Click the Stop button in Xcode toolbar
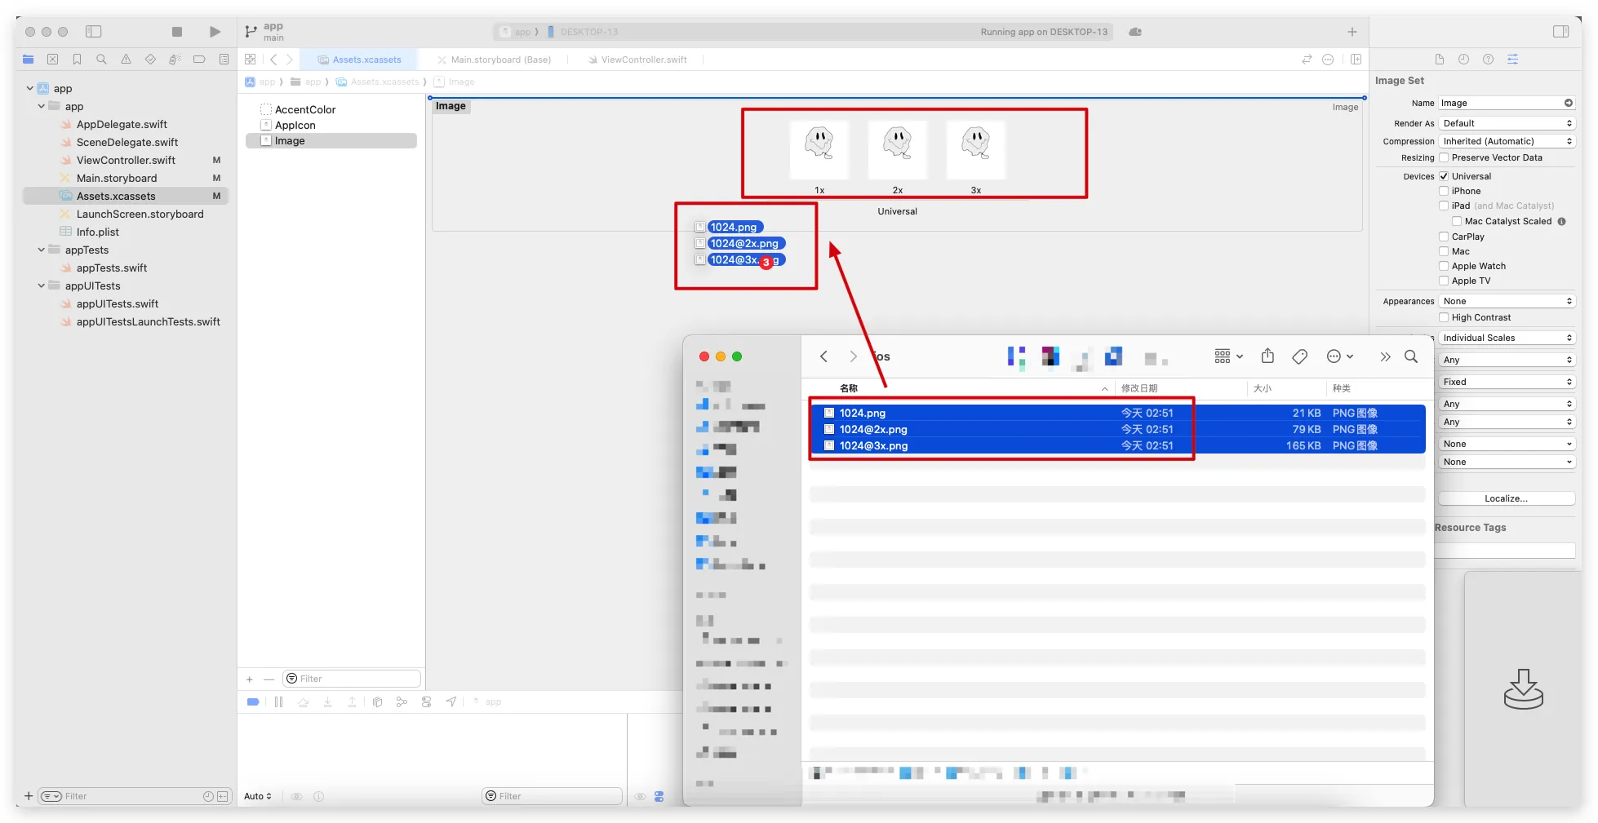 (x=177, y=32)
